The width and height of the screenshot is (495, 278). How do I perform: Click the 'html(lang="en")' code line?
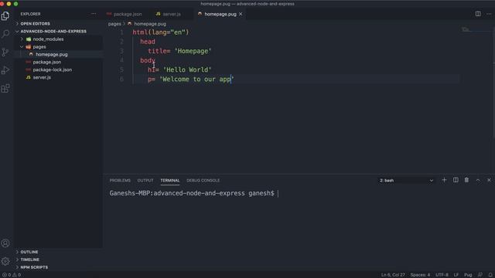click(161, 32)
